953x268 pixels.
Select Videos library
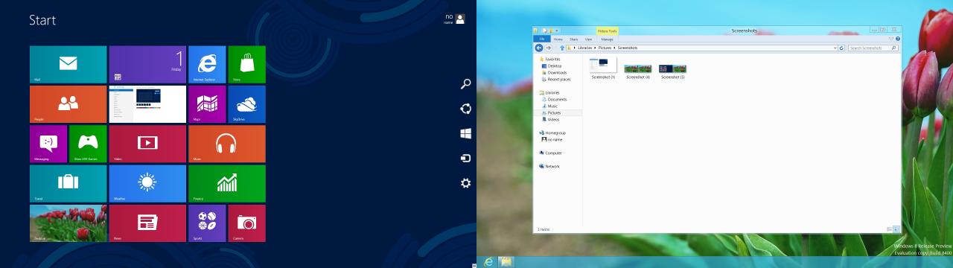pyautogui.click(x=550, y=119)
